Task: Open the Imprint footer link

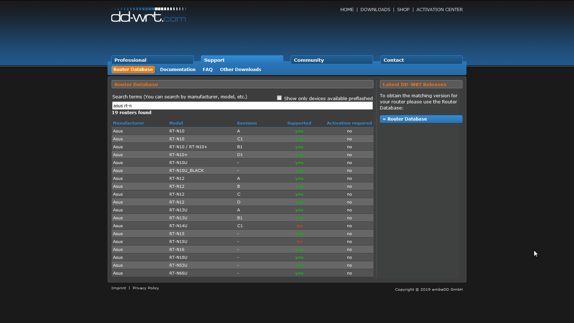Action: 118,288
